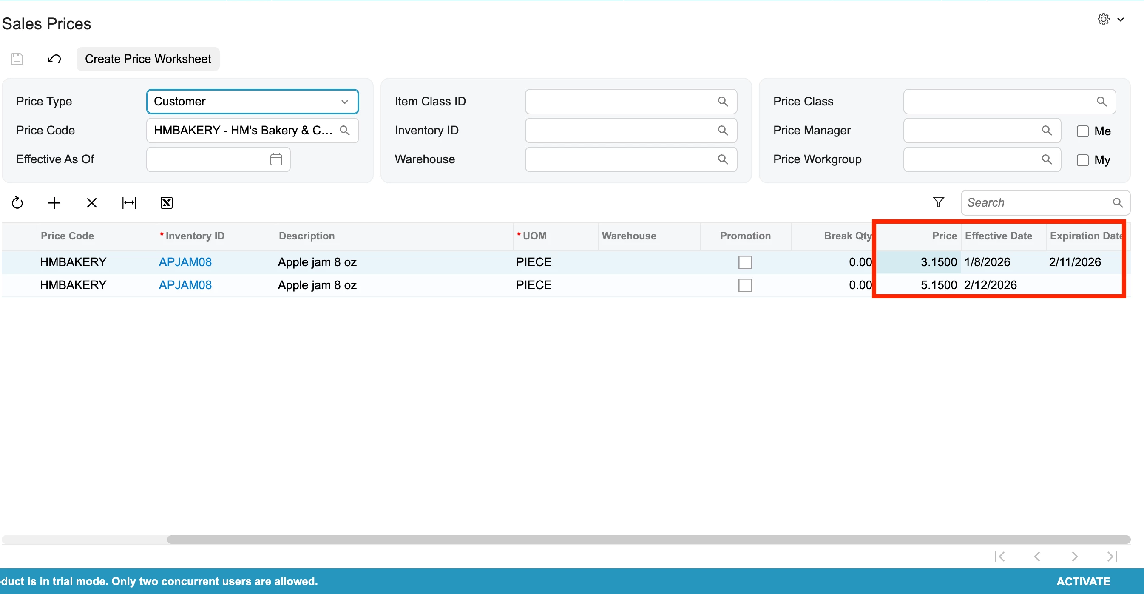
Task: Open the Effective As Of calendar
Action: [x=276, y=159]
